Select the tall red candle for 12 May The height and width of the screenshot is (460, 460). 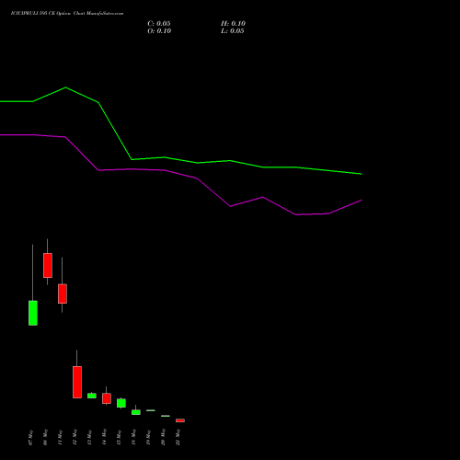(x=77, y=382)
